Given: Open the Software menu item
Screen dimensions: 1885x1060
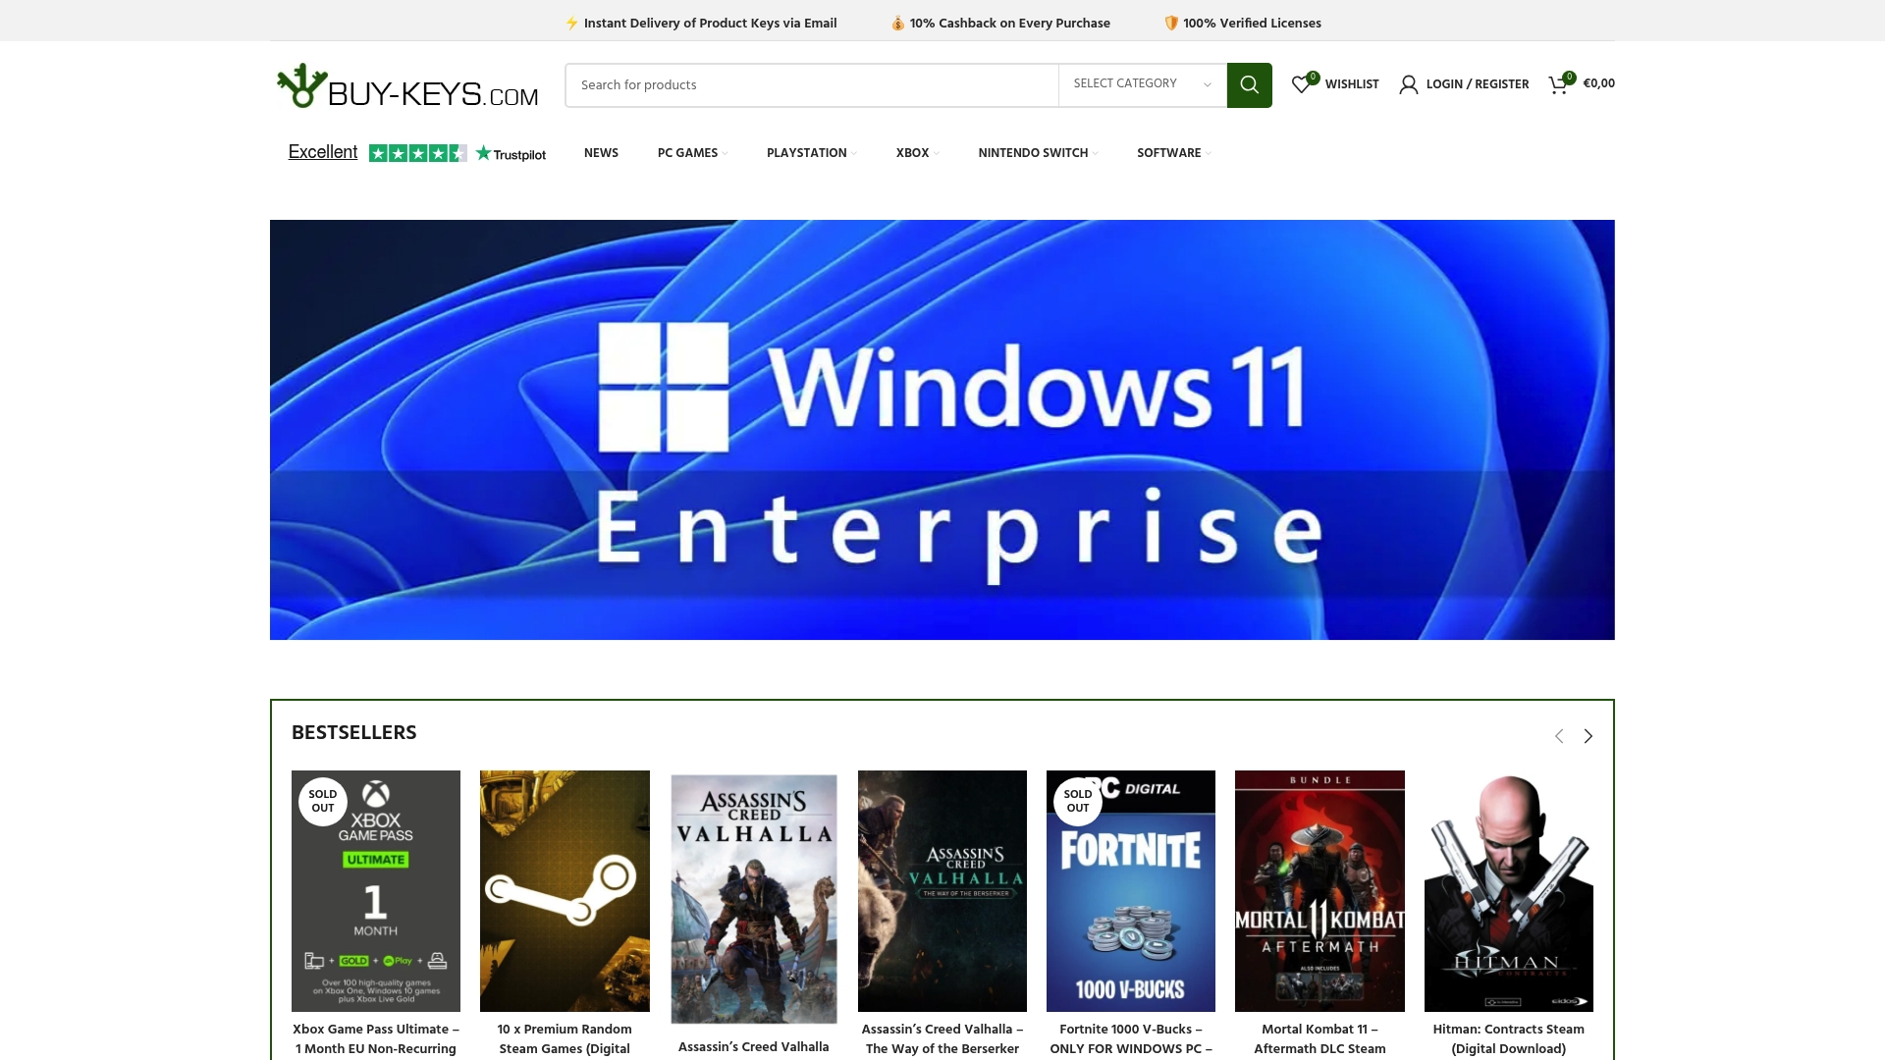Looking at the screenshot, I should pos(1169,153).
